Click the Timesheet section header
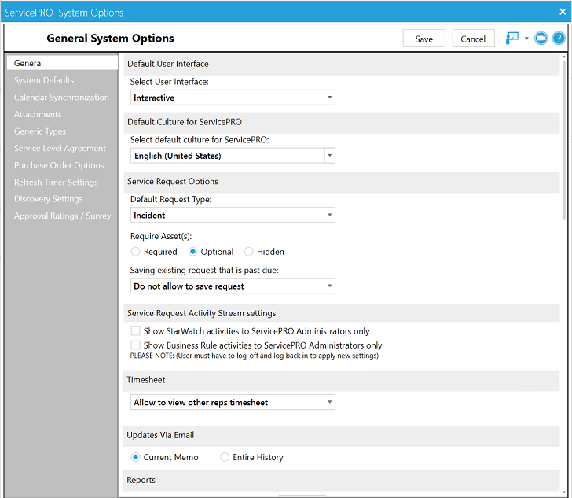 click(342, 380)
